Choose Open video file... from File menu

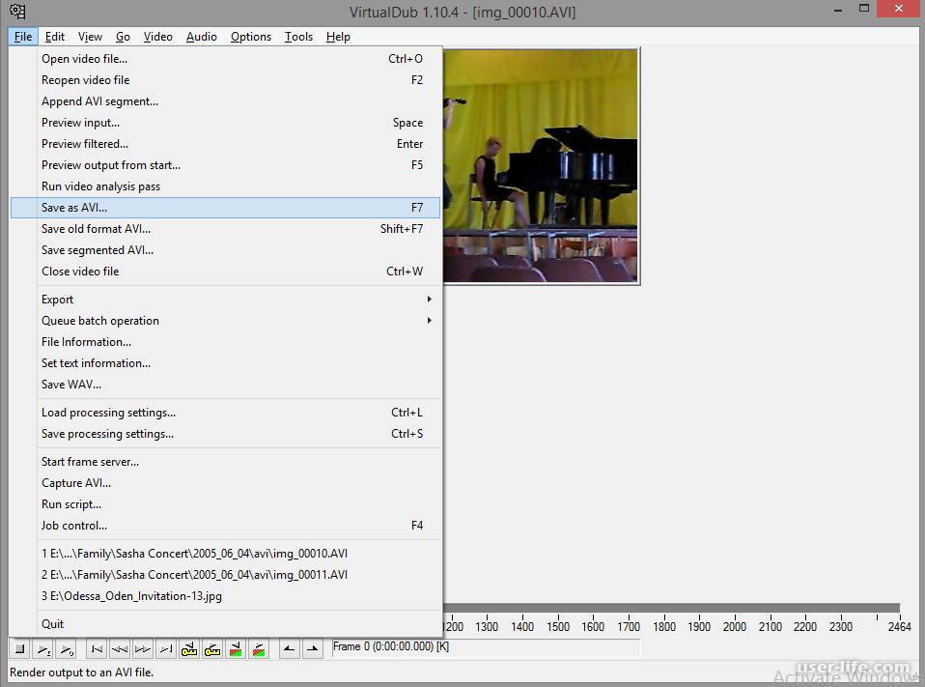[x=225, y=59]
